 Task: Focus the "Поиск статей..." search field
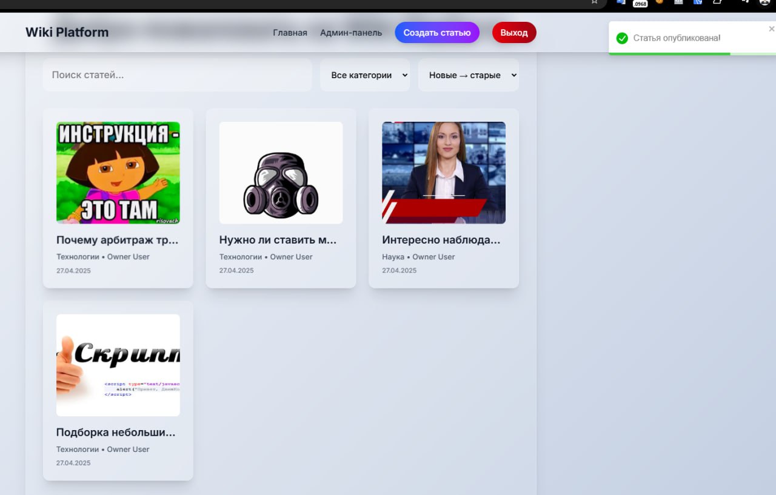pos(177,75)
